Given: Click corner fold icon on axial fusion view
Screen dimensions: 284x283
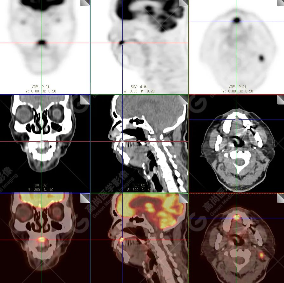Looking at the screenshot, I should coord(281,198).
